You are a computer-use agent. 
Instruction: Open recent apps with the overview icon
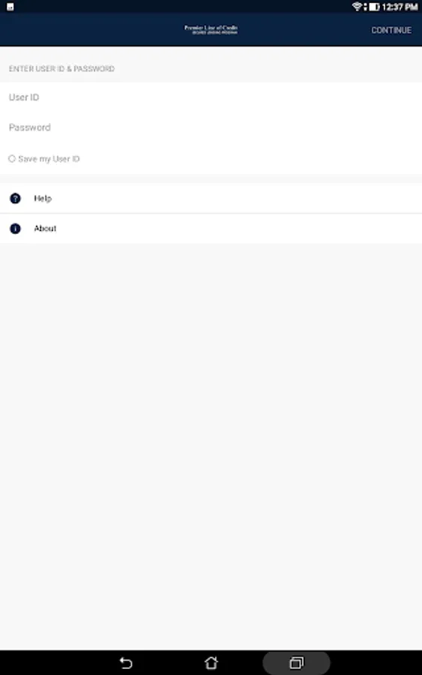tap(296, 662)
